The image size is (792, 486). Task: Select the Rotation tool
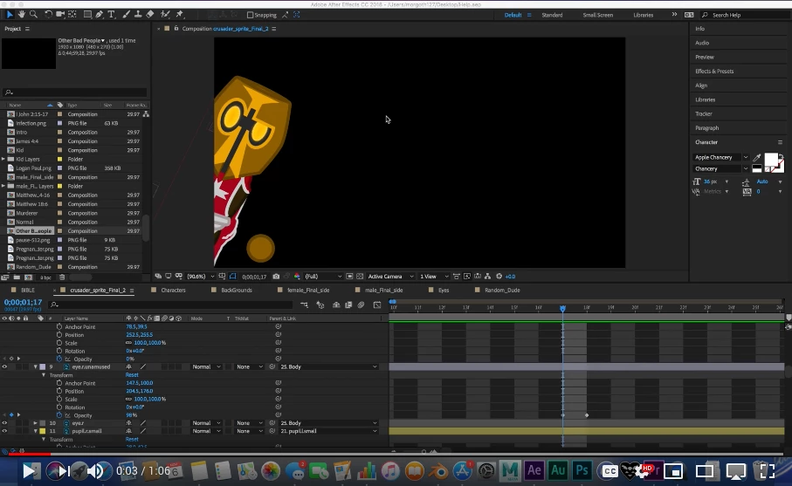click(x=48, y=15)
